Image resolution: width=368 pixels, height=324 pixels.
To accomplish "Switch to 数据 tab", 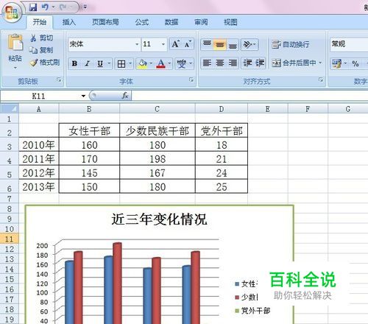I will (x=171, y=22).
